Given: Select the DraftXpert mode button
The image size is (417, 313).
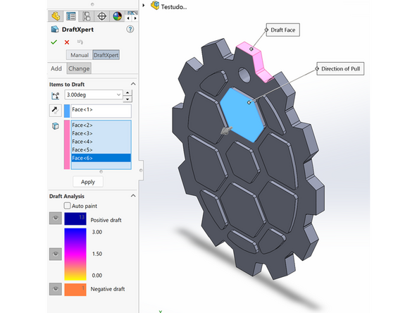Looking at the screenshot, I should pos(106,55).
